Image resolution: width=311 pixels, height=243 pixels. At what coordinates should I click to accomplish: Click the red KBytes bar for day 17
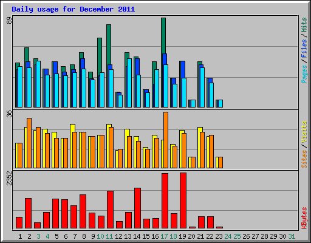165,201
